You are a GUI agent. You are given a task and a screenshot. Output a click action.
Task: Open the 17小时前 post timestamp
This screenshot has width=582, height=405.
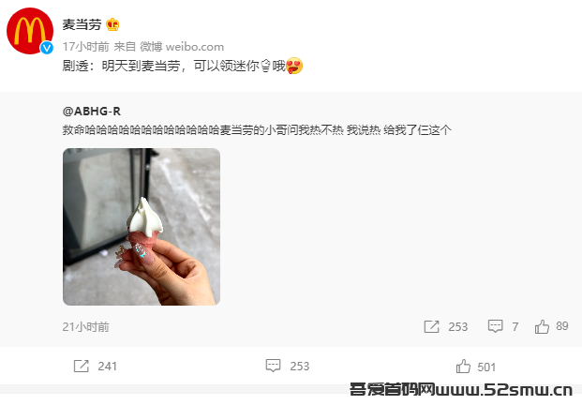tap(85, 47)
